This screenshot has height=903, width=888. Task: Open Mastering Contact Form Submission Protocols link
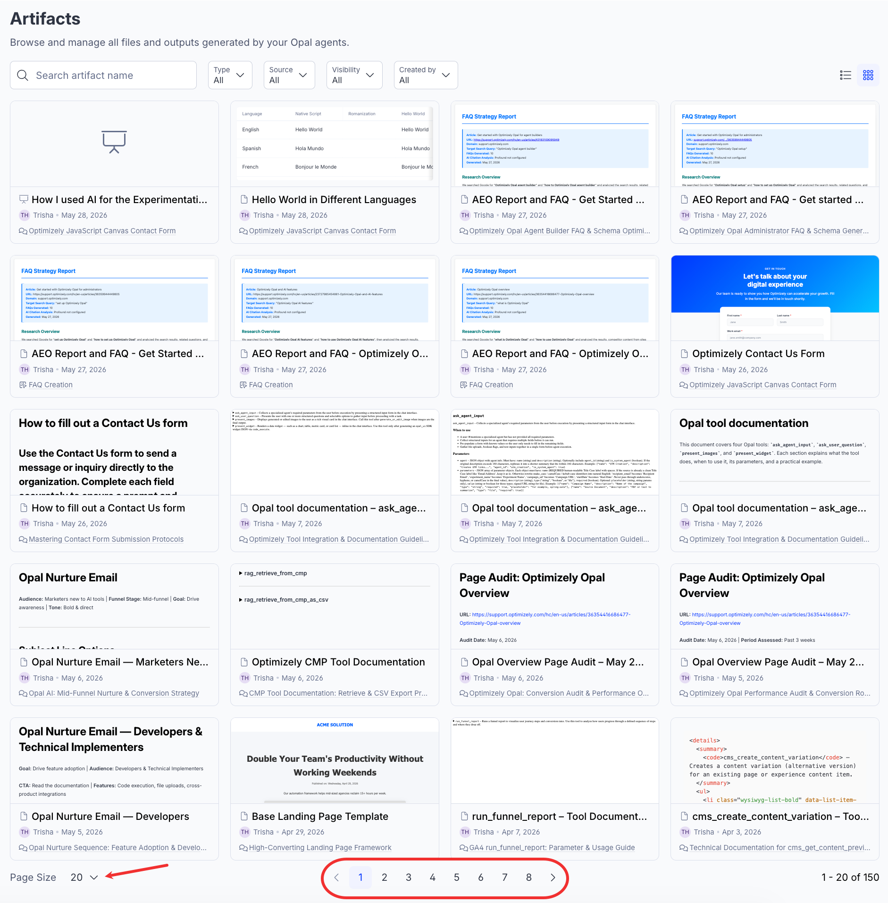[x=106, y=539]
